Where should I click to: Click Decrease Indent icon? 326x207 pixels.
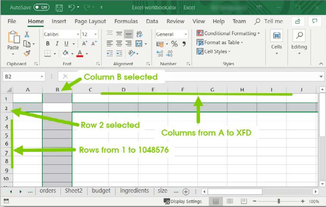coord(109,53)
